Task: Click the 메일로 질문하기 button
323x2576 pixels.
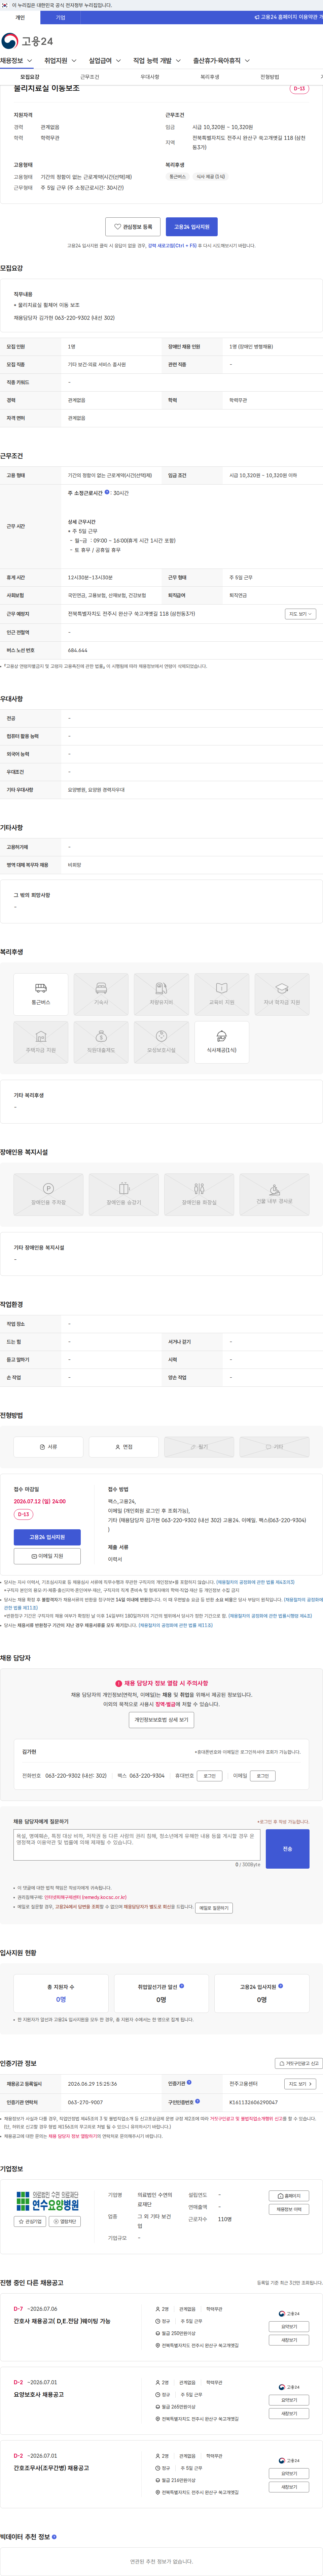Action: click(x=213, y=1908)
